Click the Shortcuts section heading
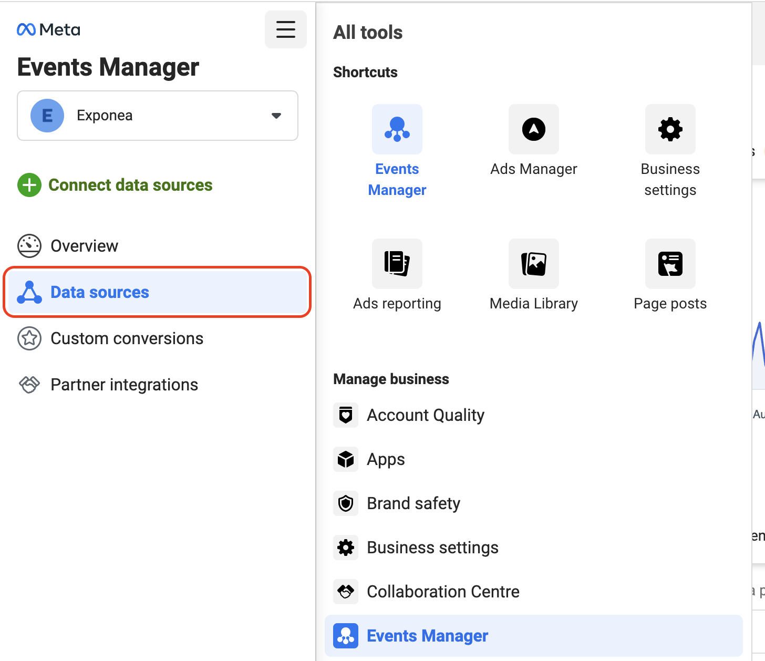Image resolution: width=765 pixels, height=661 pixels. (x=365, y=72)
